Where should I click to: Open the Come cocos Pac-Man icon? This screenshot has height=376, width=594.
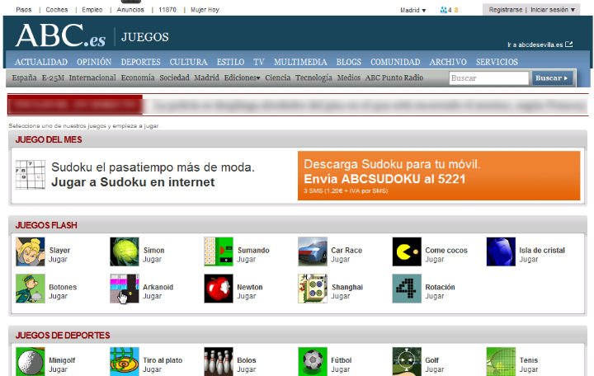(x=407, y=251)
